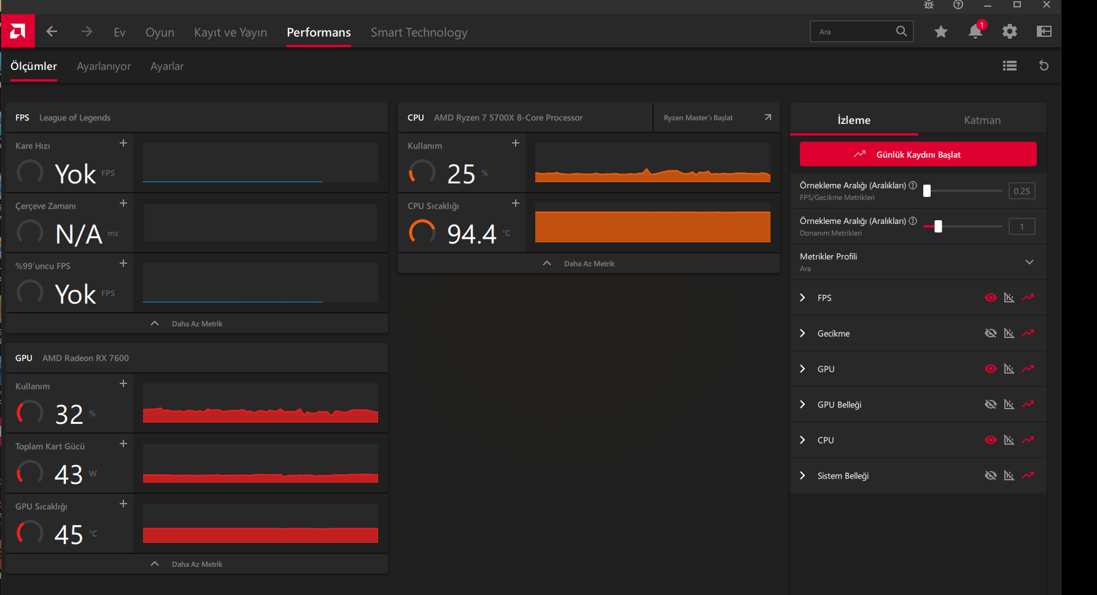
Task: Click the FPS row logging trend icon
Action: pos(1028,297)
